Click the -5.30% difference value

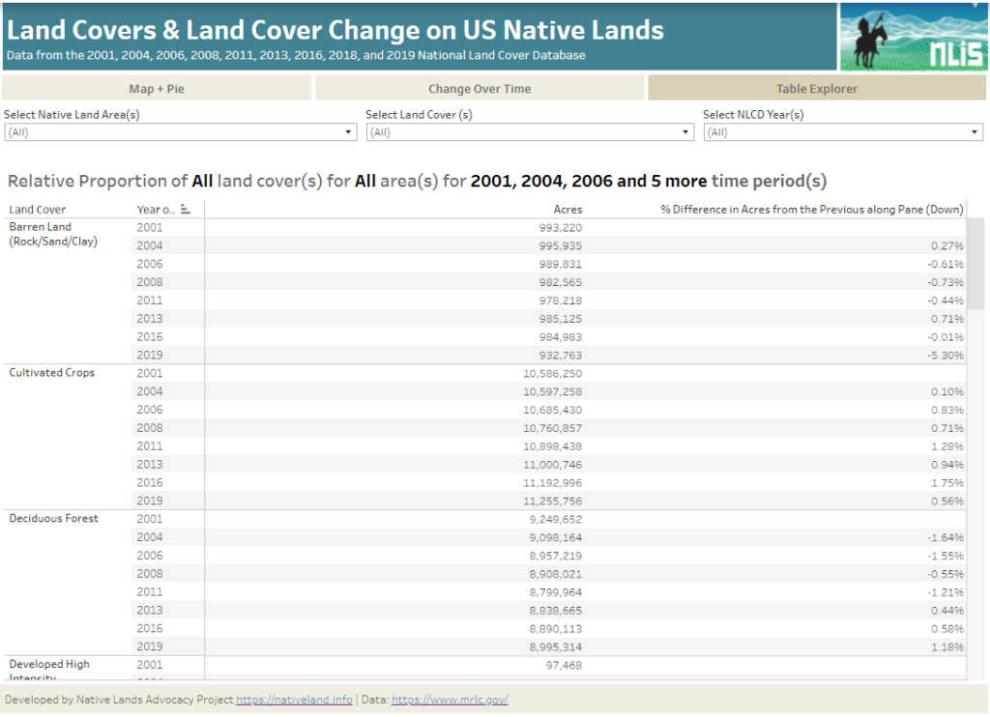pyautogui.click(x=946, y=356)
